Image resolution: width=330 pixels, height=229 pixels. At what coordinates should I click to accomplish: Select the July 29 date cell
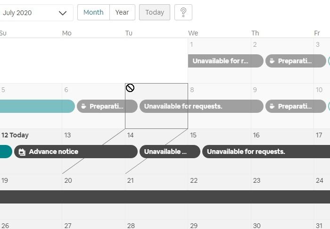219,225
